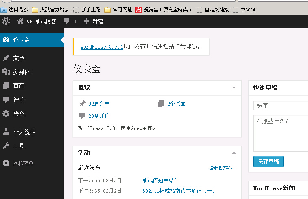Click the speech bubble icon for 评论
Screen dimensions: 308x199
coord(6,99)
